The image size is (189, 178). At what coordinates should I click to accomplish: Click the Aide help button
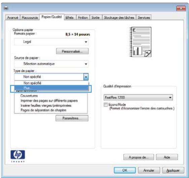click(x=167, y=157)
